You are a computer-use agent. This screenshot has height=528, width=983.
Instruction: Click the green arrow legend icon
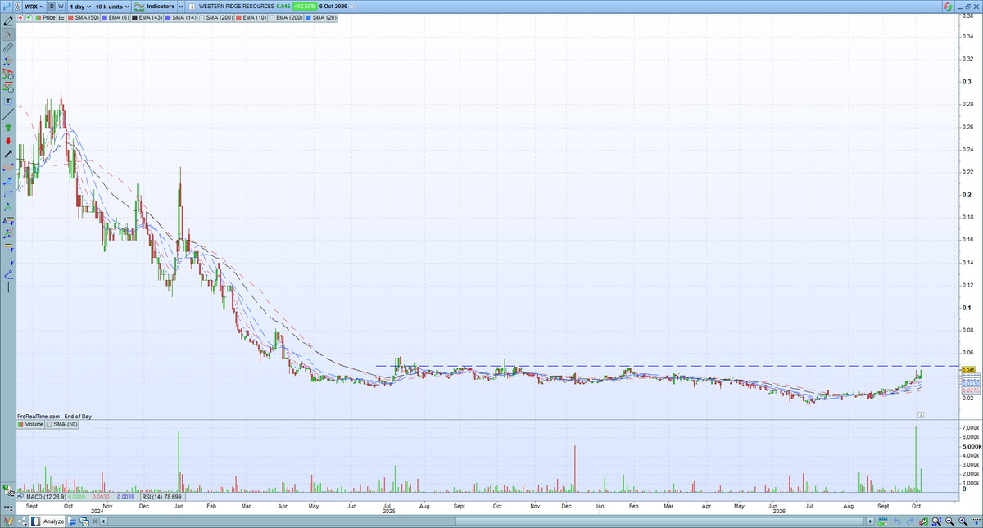pyautogui.click(x=29, y=18)
